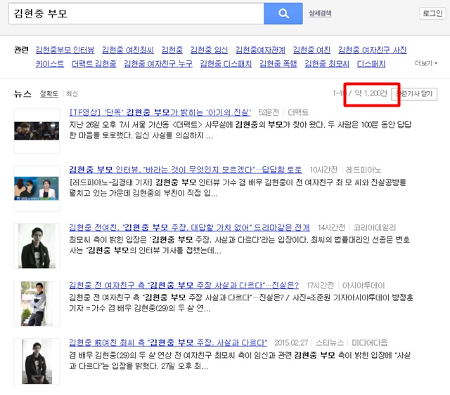Open thumbnail of the 코리아데일리 article

pyautogui.click(x=37, y=246)
